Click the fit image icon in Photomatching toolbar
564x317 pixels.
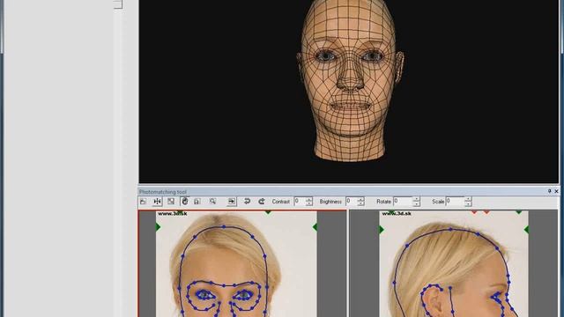(171, 202)
